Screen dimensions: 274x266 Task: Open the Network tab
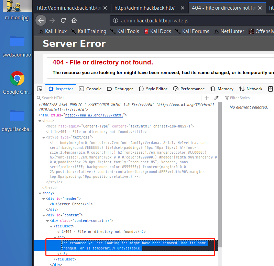tap(251, 89)
